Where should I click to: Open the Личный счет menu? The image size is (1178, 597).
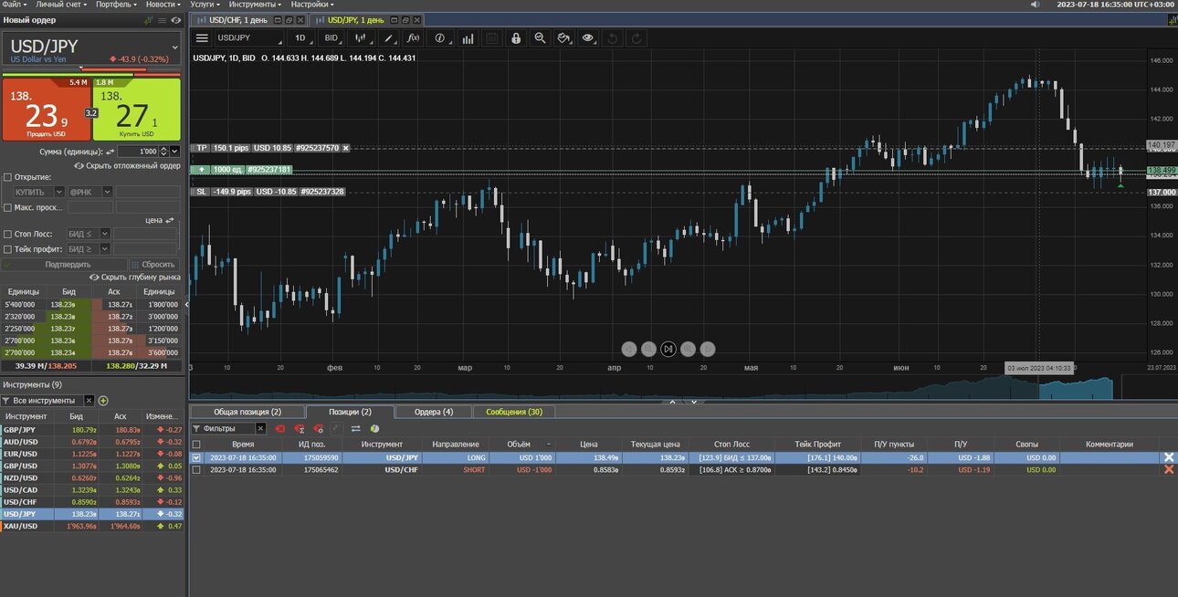[62, 5]
